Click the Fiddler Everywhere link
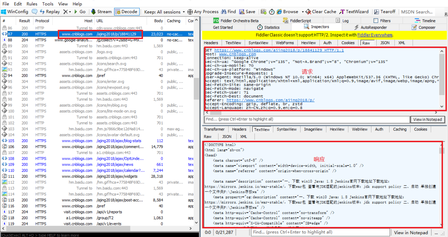Screen dimensions: 448x237 click(375, 35)
